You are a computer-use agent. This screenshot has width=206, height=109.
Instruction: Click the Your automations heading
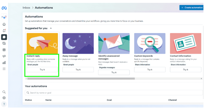[36, 86]
